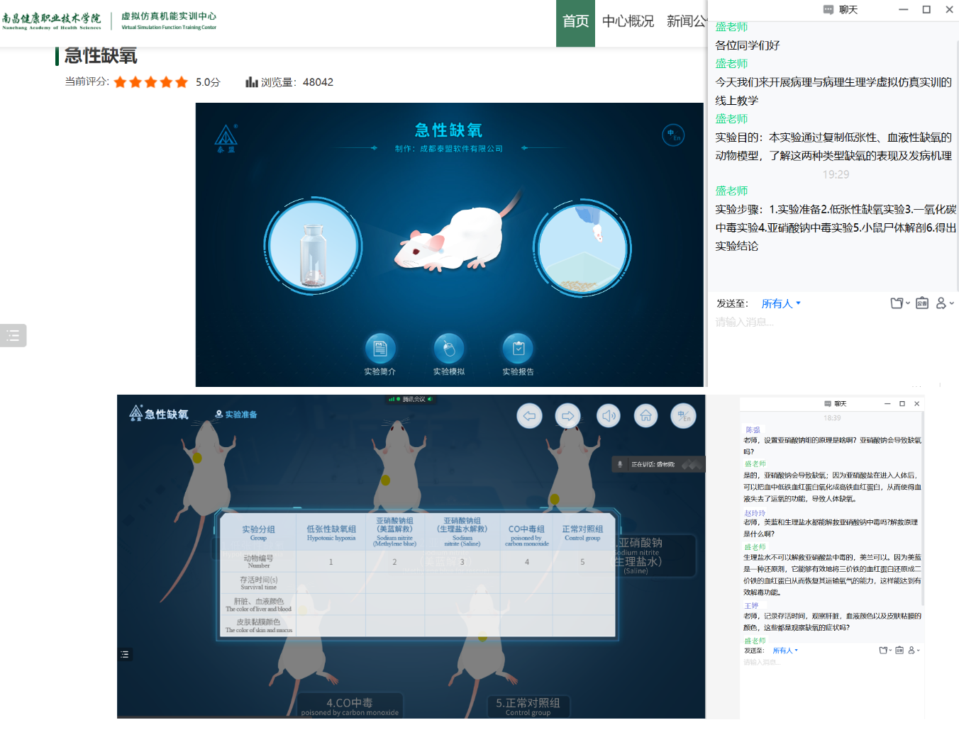Click the first rating star
The height and width of the screenshot is (737, 959).
point(121,82)
